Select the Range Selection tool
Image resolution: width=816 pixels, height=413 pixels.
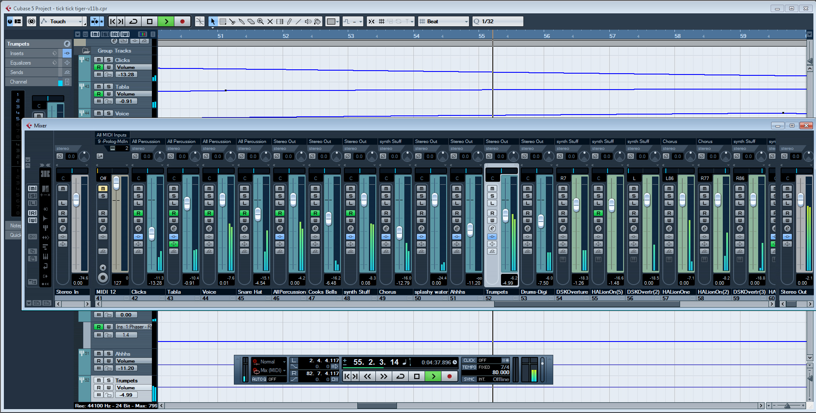pyautogui.click(x=223, y=22)
